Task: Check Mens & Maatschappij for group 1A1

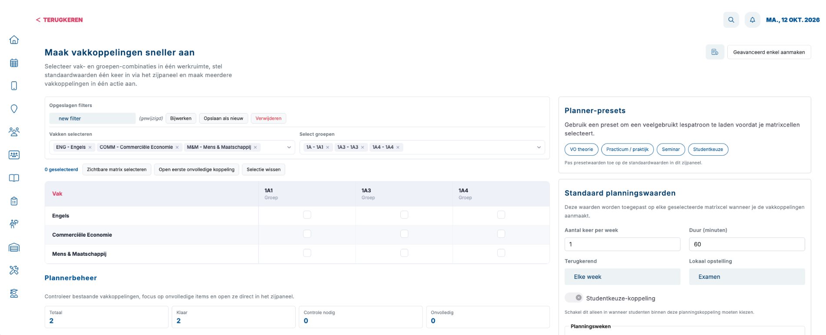Action: point(307,253)
